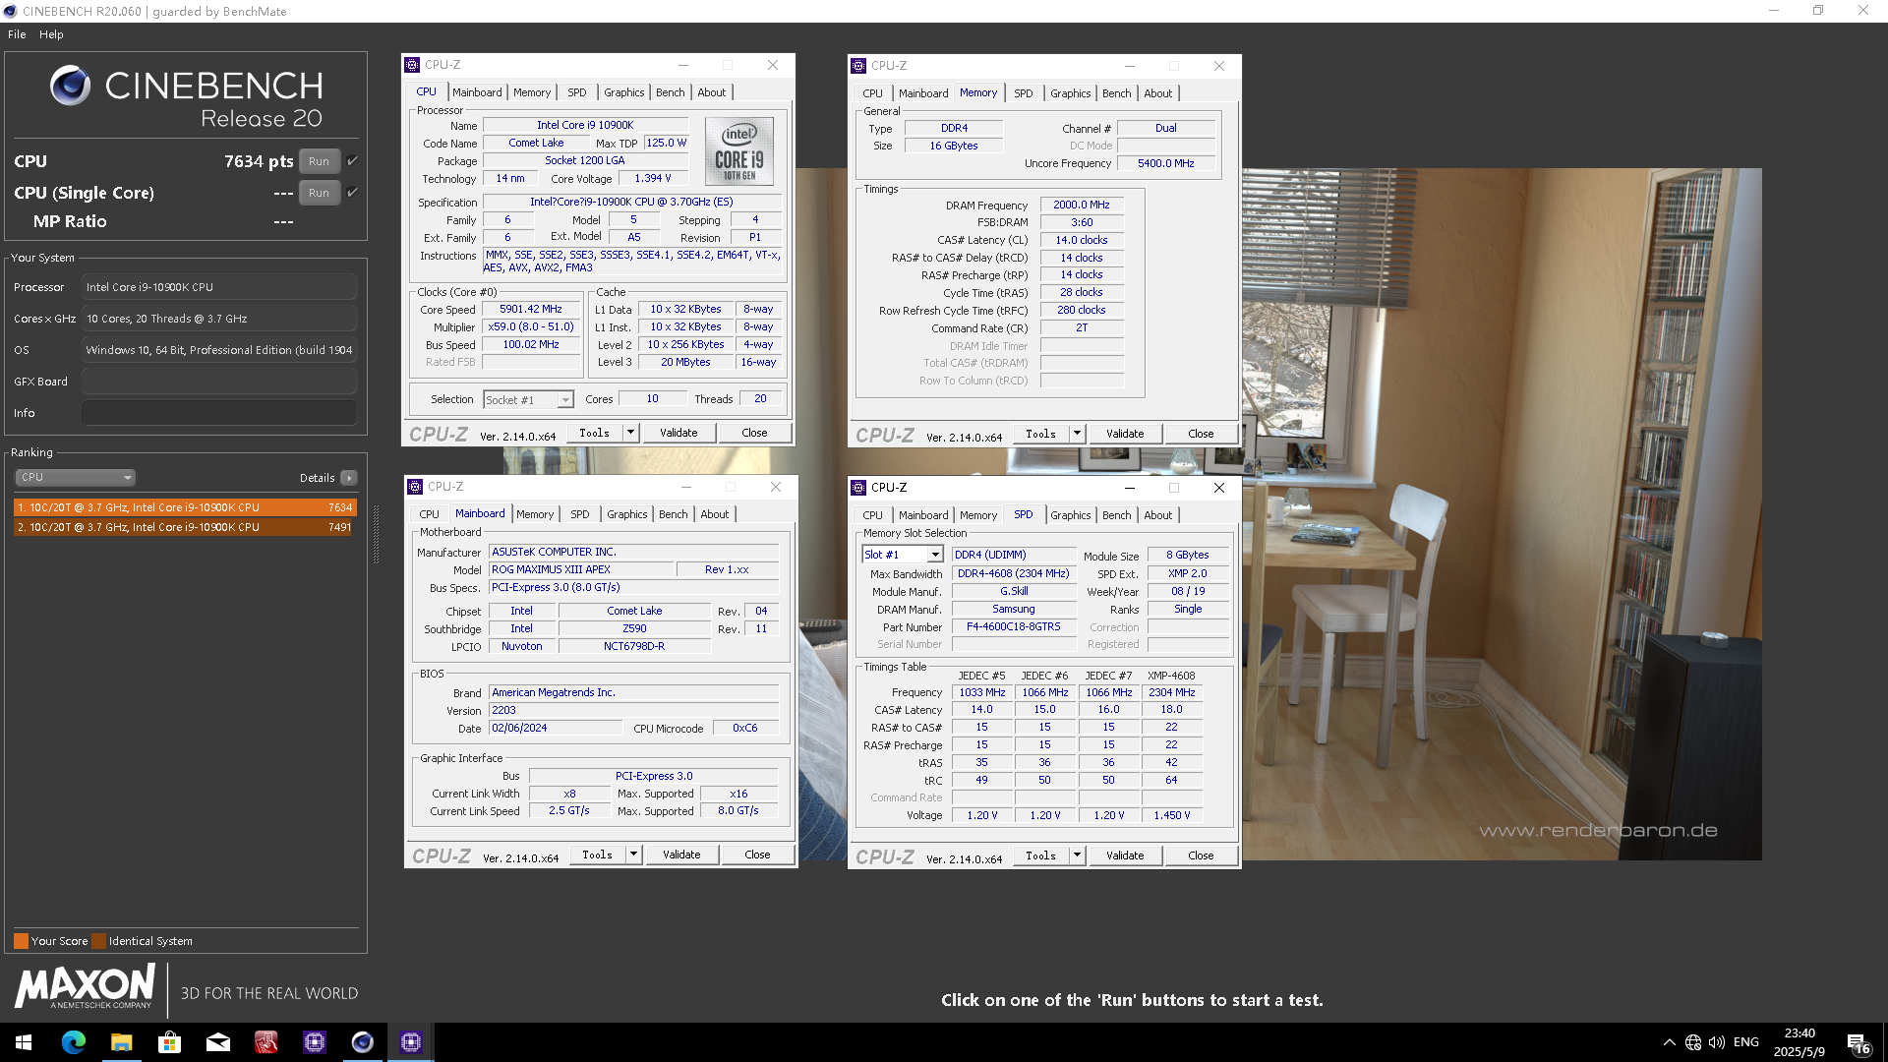
Task: Minimize the Mainboard CPU-Z window
Action: [x=686, y=487]
